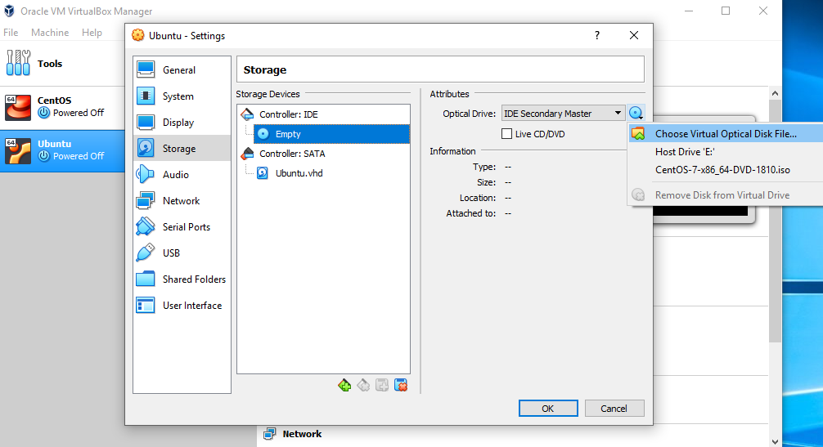The height and width of the screenshot is (447, 823).
Task: Open the Machine menu
Action: (x=50, y=33)
